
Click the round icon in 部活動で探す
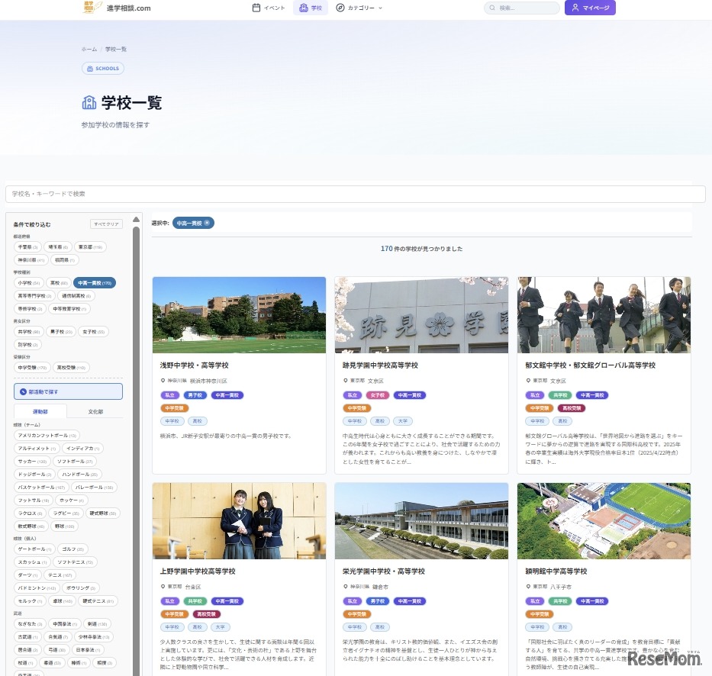tap(23, 392)
